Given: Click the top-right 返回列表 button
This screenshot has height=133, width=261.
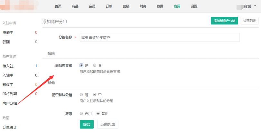Looking at the screenshot, I should [x=249, y=21].
